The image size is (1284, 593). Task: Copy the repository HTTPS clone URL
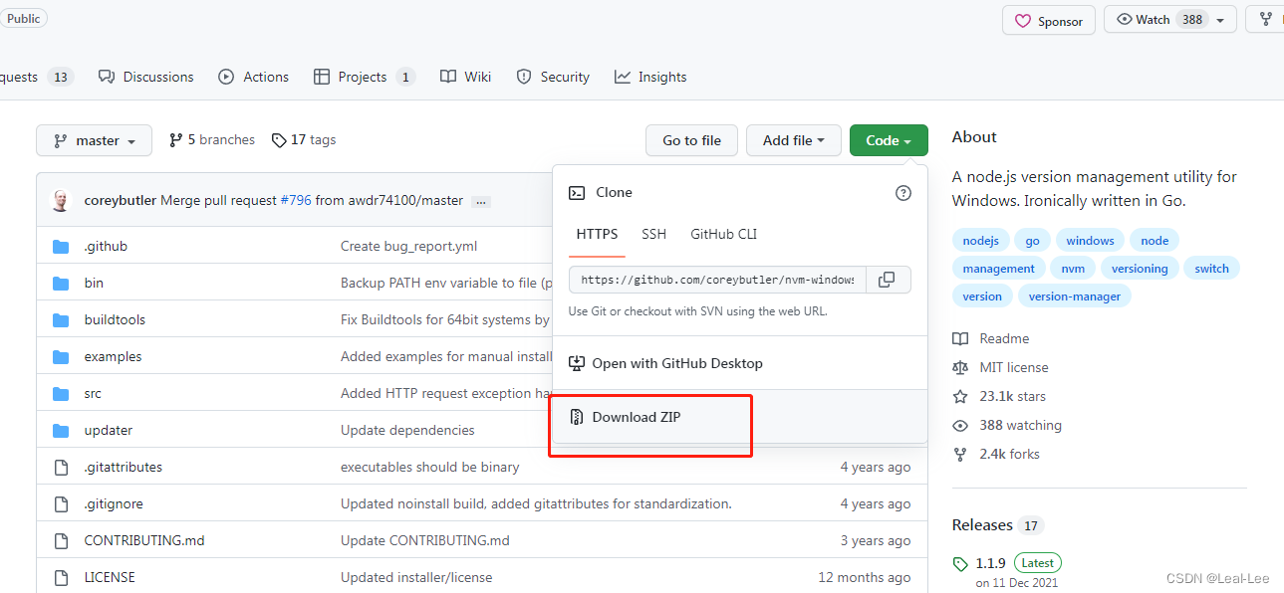coord(887,280)
